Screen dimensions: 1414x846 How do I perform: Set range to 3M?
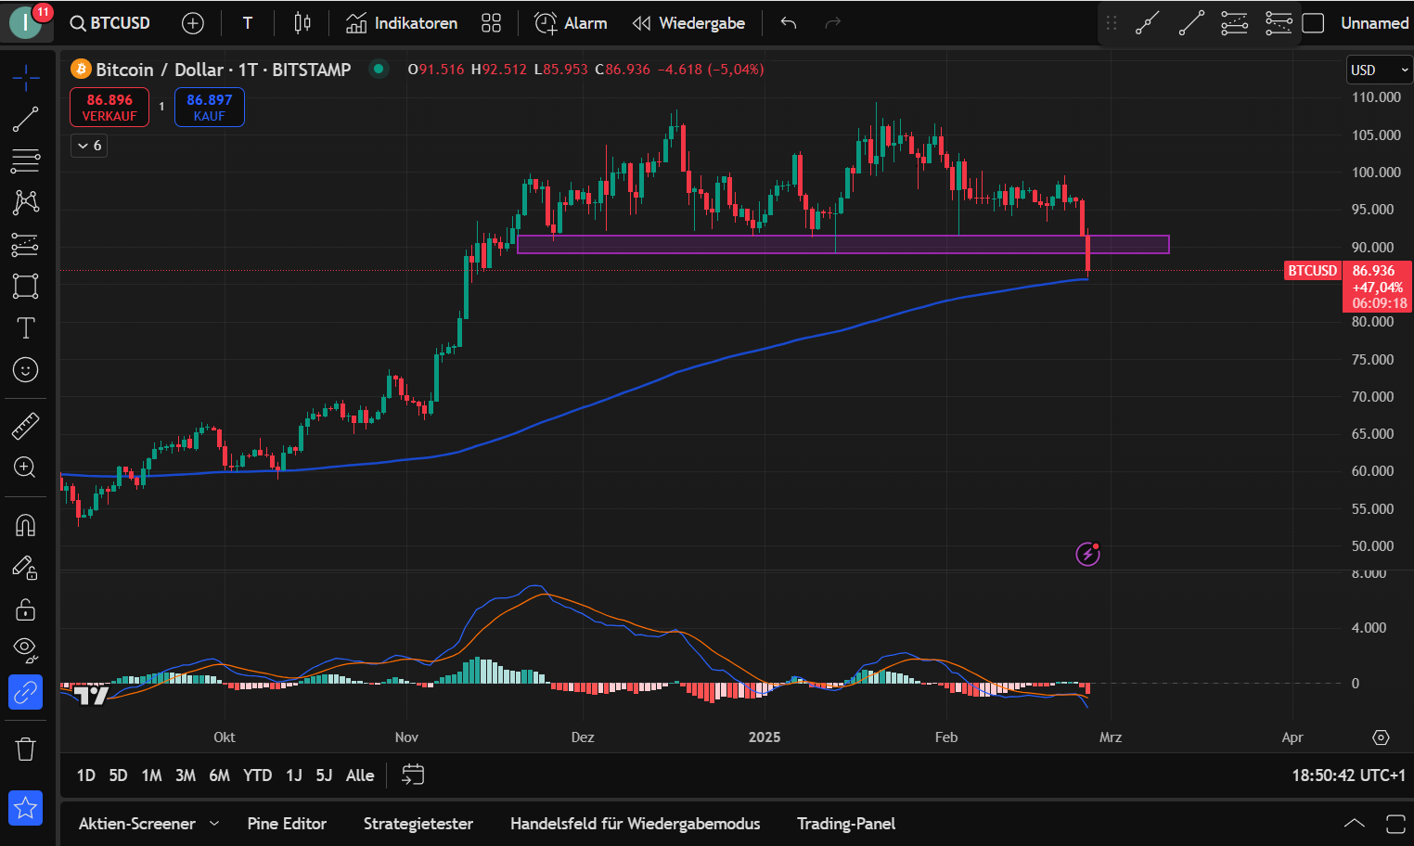tap(186, 775)
